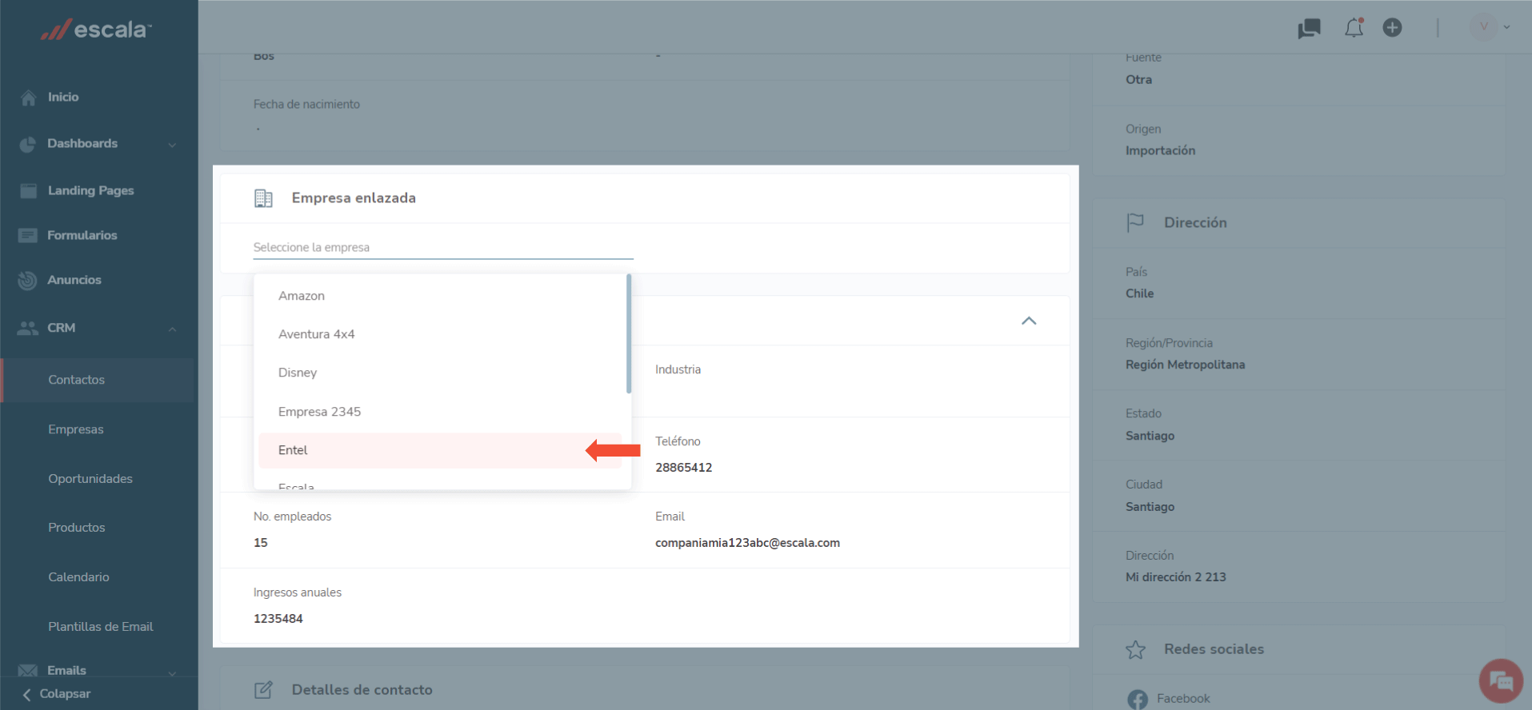Collapse the CRM submenu chevron
This screenshot has width=1532, height=710.
coord(172,329)
